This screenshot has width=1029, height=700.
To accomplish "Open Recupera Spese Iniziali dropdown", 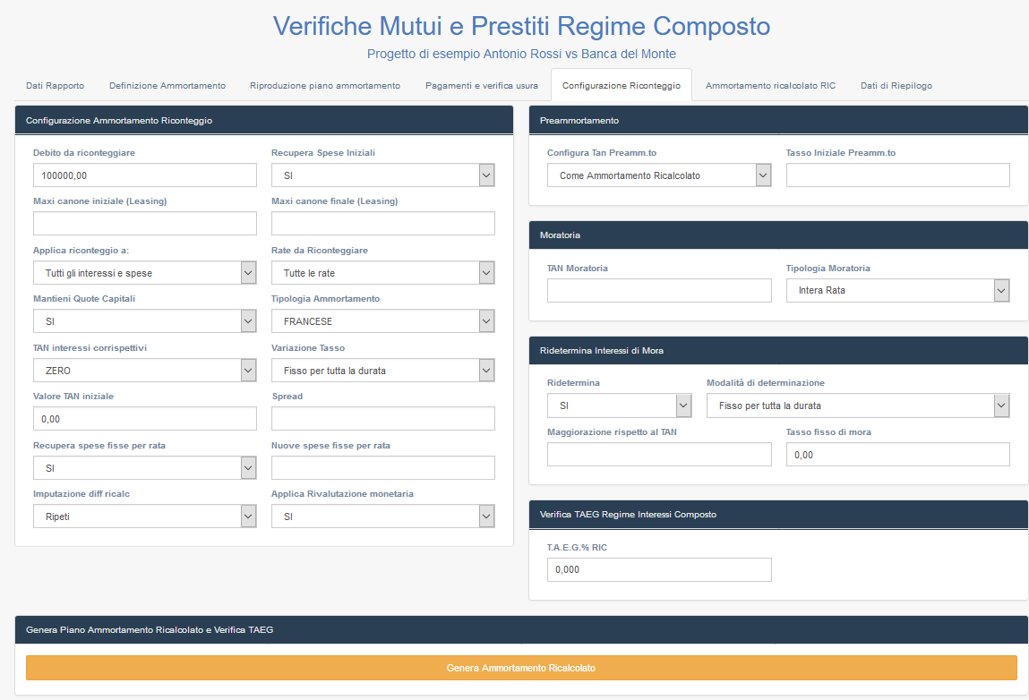I will (383, 175).
